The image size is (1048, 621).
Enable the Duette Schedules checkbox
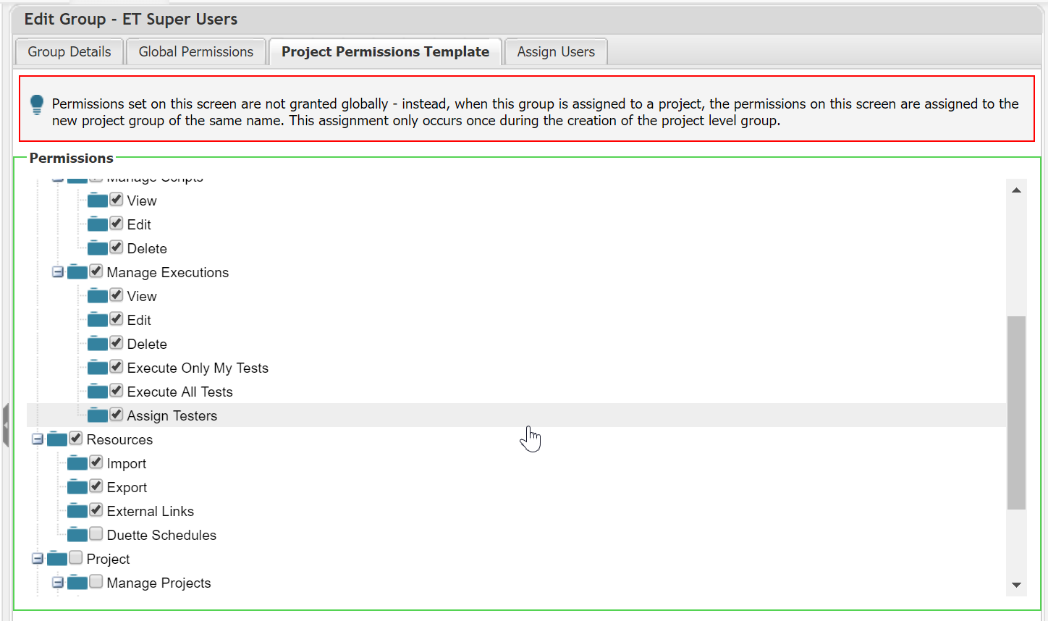tap(96, 534)
